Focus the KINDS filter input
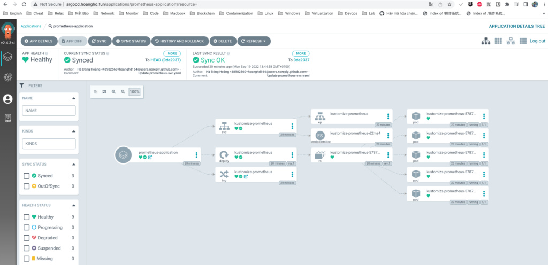Viewport: 548px width, 265px height. click(49, 144)
